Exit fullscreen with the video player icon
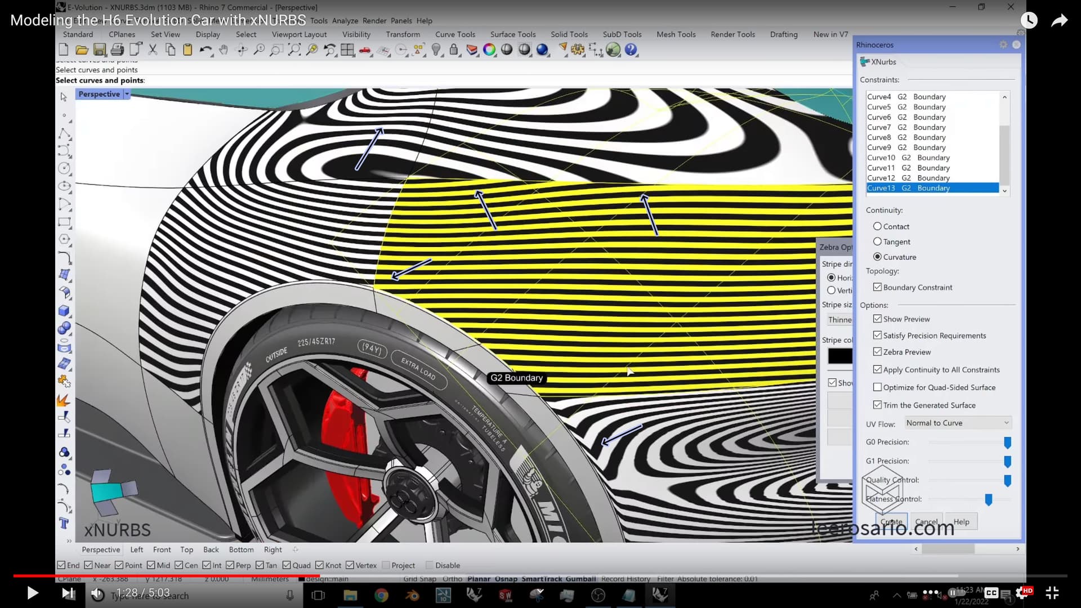 click(1052, 593)
